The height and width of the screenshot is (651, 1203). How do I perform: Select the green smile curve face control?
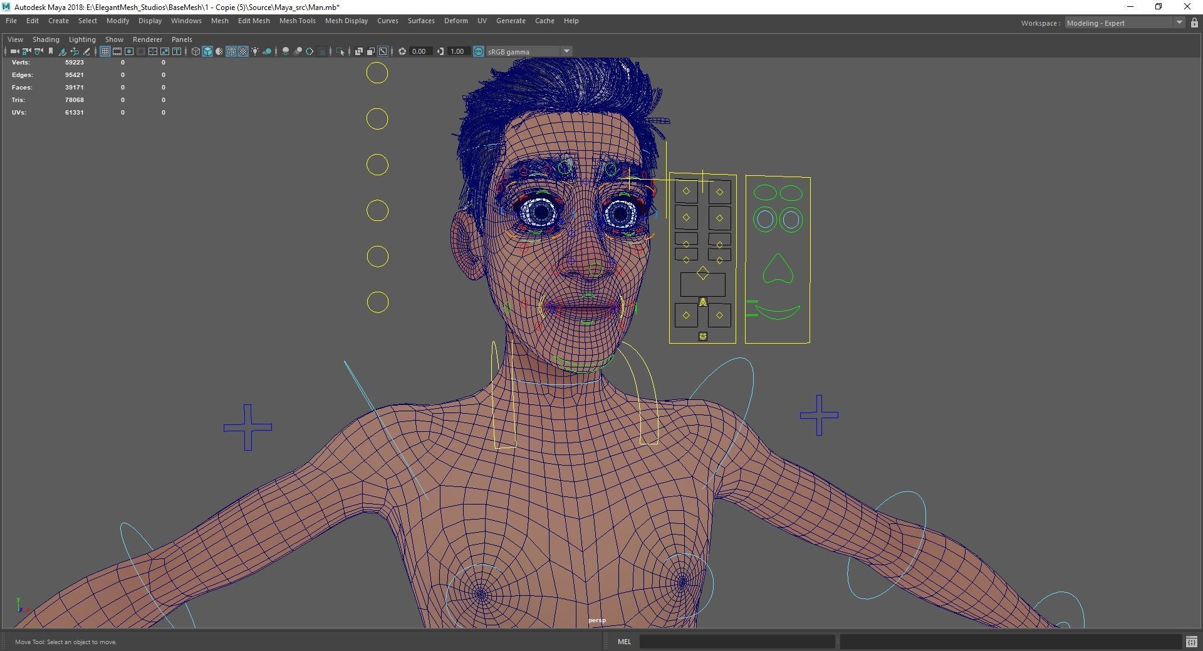777,312
